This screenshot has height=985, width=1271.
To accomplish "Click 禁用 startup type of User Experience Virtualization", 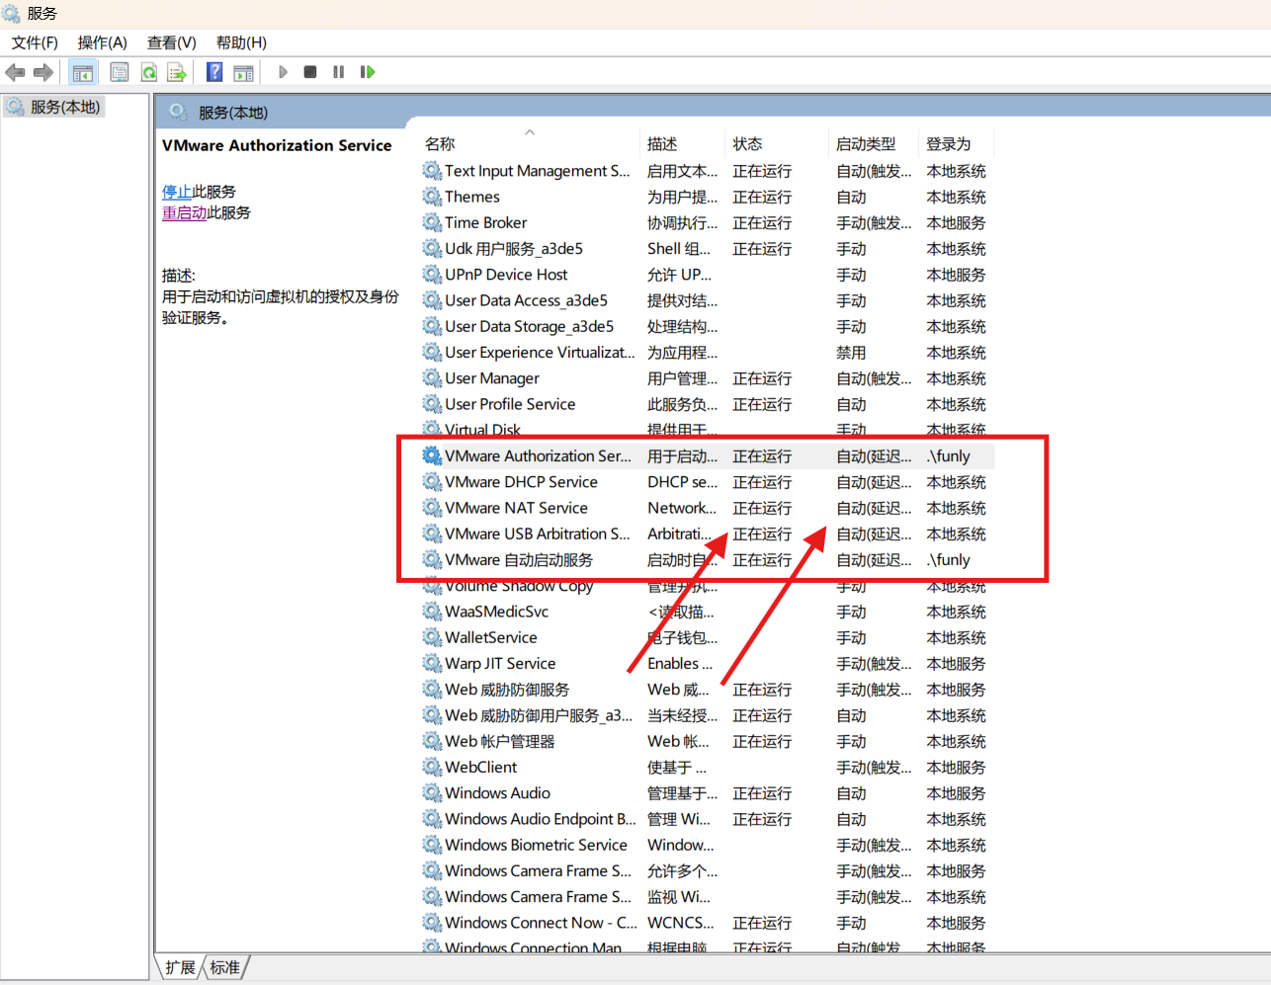I will click(x=851, y=352).
